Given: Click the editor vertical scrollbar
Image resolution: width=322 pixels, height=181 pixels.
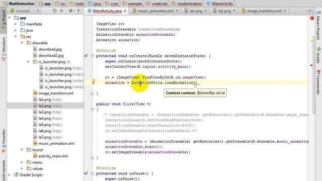Looking at the screenshot, I should pos(313,75).
